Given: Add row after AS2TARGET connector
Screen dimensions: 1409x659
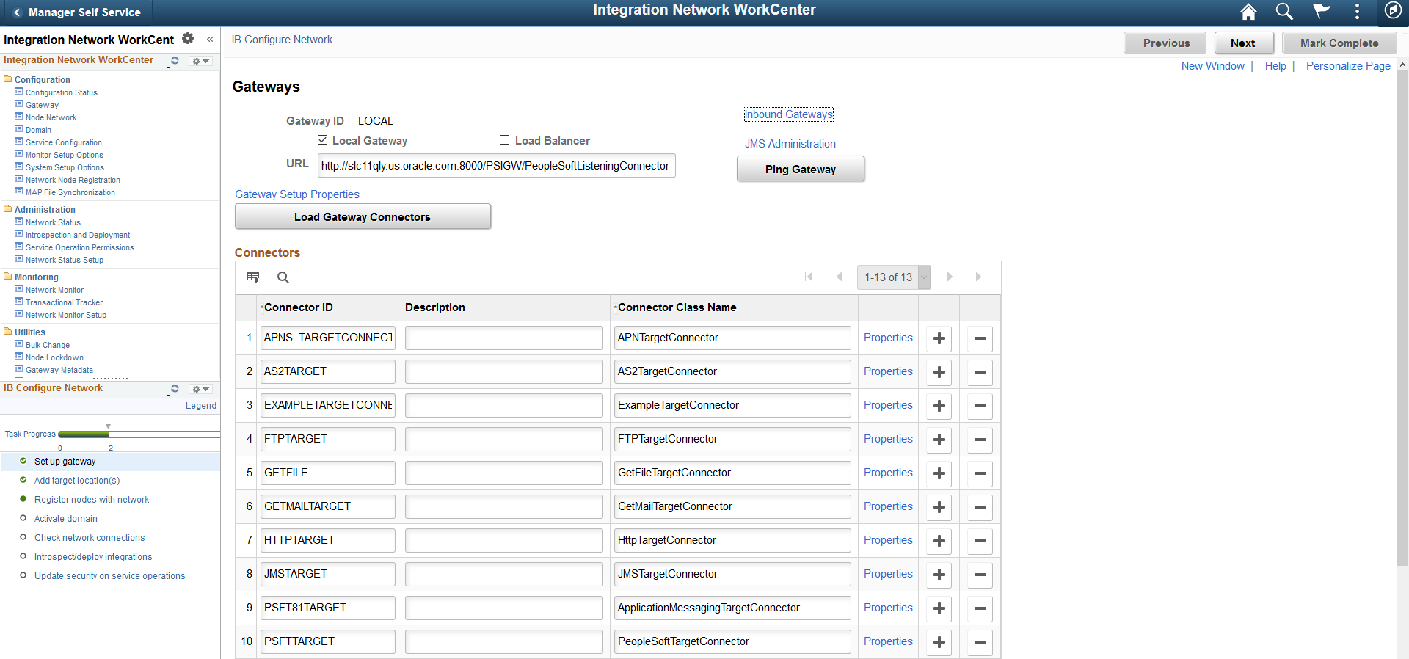Looking at the screenshot, I should 939,372.
